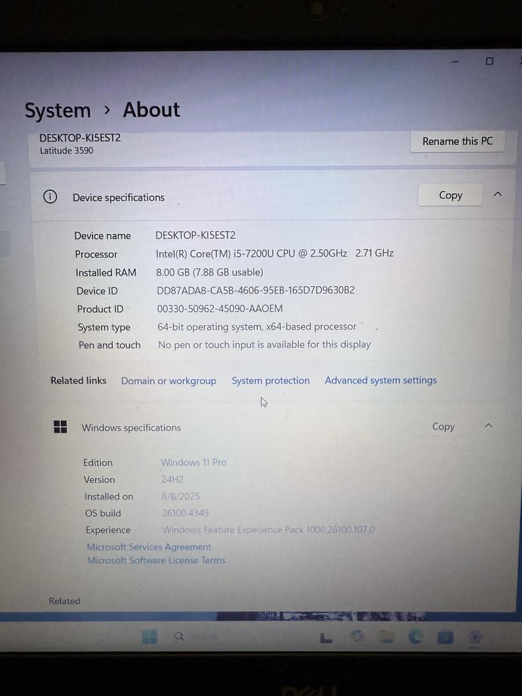Click the Edition value Windows 11 Pro

(x=193, y=462)
